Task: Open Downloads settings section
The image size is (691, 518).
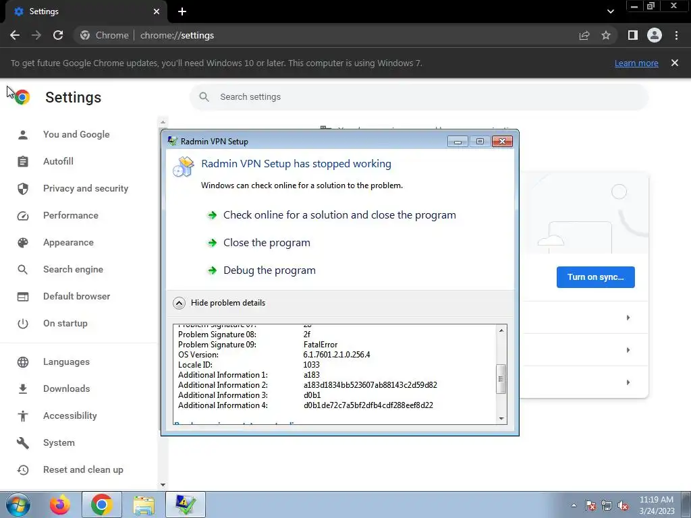Action: tap(67, 388)
